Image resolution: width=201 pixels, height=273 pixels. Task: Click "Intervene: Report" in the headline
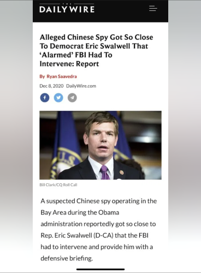[69, 64]
